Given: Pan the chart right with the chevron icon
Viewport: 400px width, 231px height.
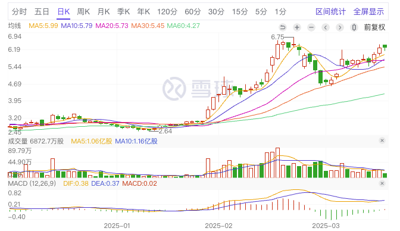Looking at the screenshot, I should (339, 27).
